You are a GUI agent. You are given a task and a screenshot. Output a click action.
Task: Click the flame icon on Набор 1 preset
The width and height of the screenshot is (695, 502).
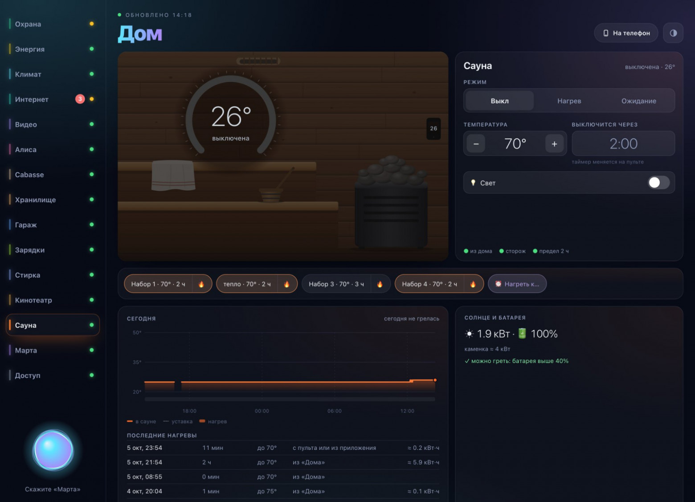[x=201, y=284]
